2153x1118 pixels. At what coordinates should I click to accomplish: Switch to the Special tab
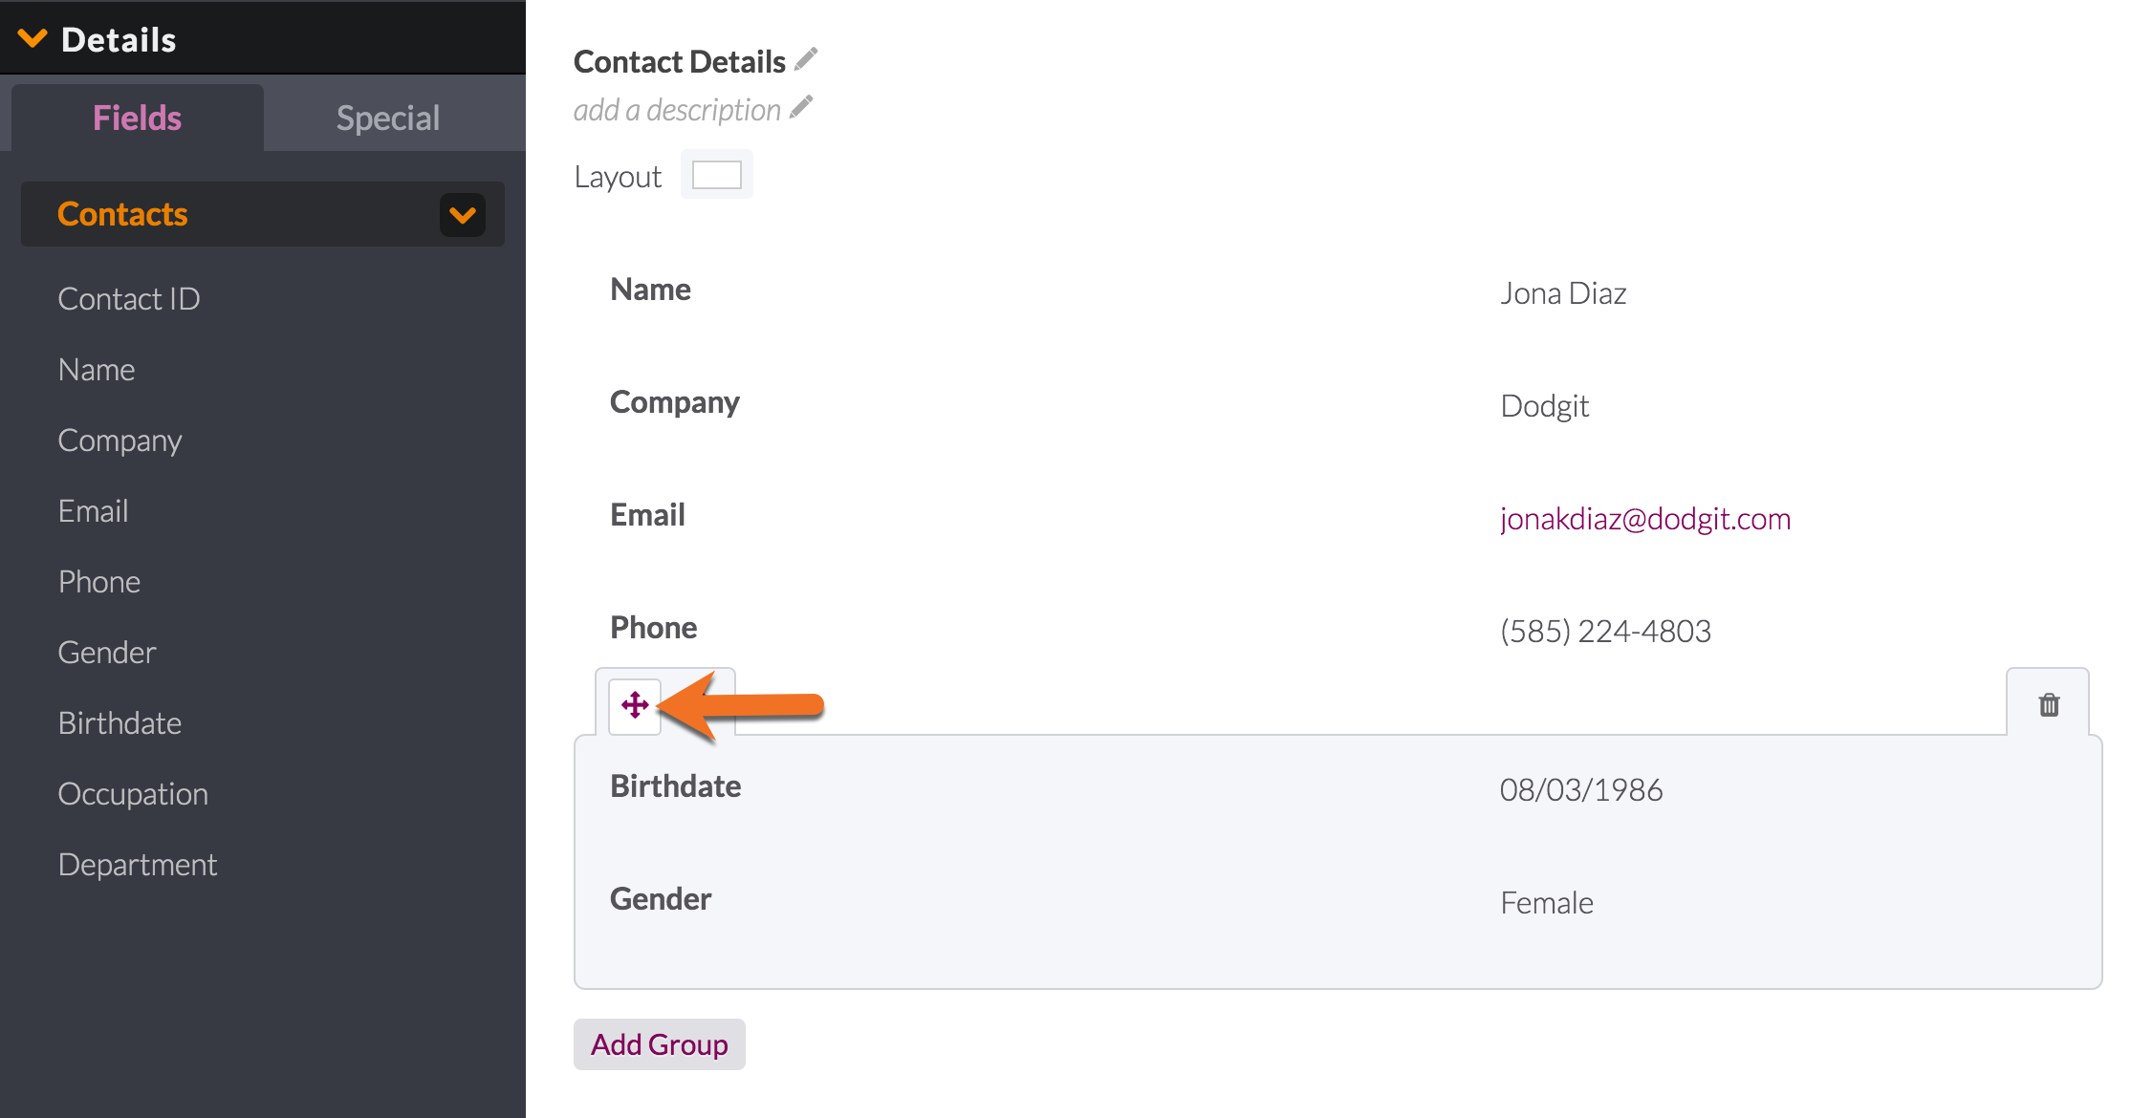coord(388,118)
